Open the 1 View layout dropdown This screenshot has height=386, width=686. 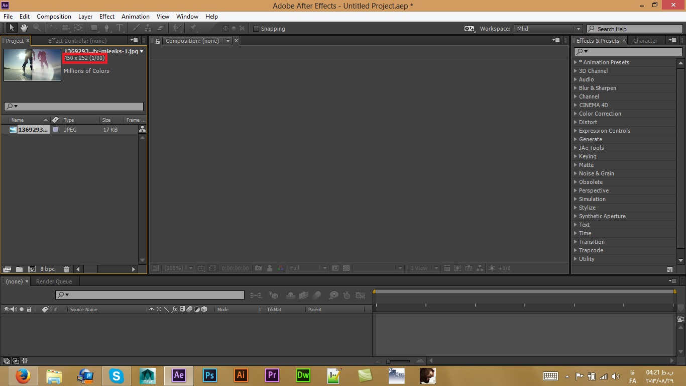423,268
